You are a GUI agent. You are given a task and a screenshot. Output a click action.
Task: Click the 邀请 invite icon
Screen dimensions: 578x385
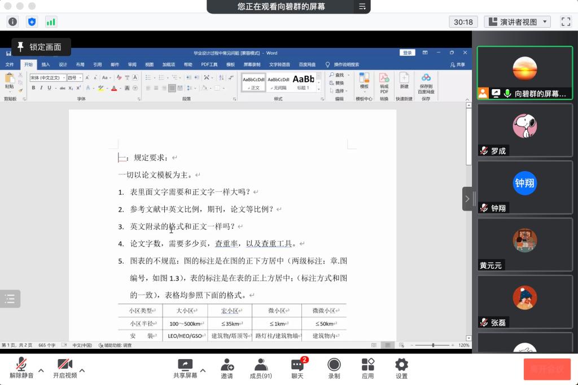coord(227,368)
